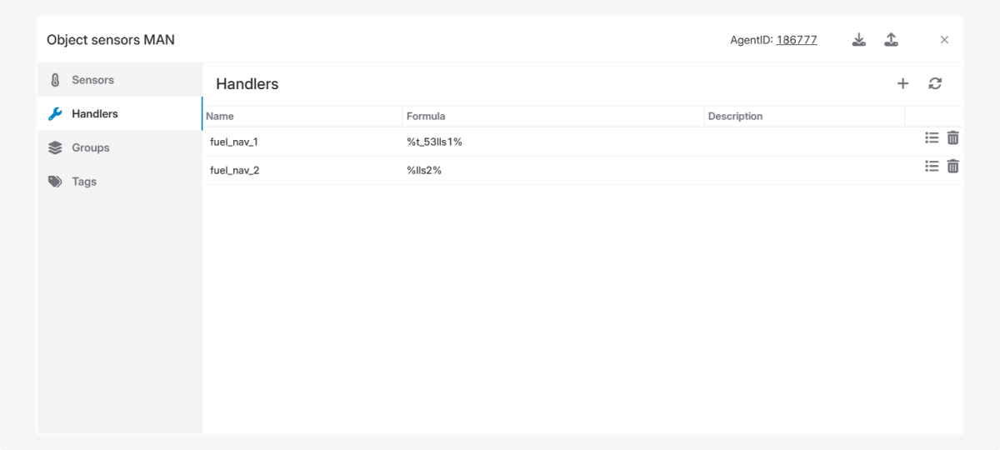Click the Formula column header
Screen dimensions: 1000x450
426,117
